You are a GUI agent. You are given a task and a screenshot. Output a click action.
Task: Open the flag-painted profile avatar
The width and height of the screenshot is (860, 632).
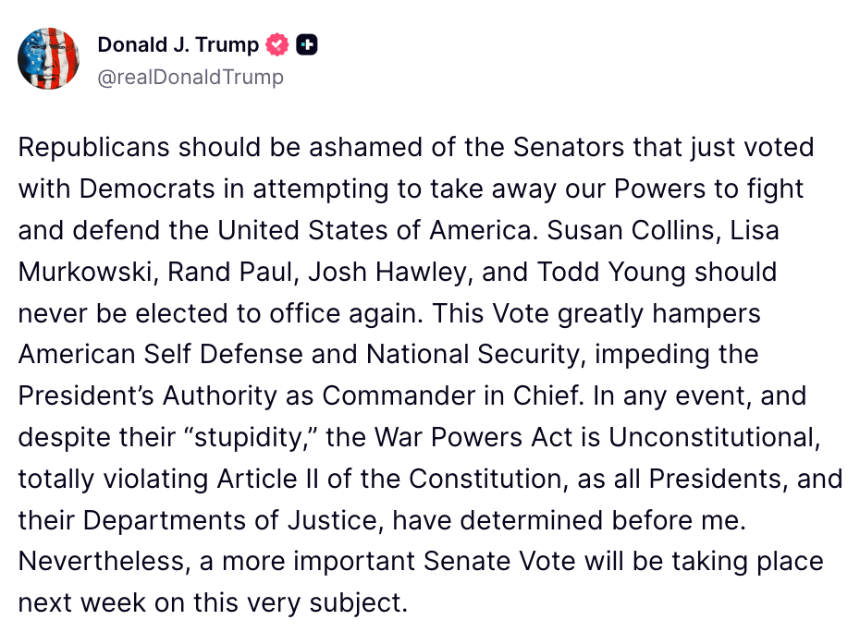click(48, 58)
